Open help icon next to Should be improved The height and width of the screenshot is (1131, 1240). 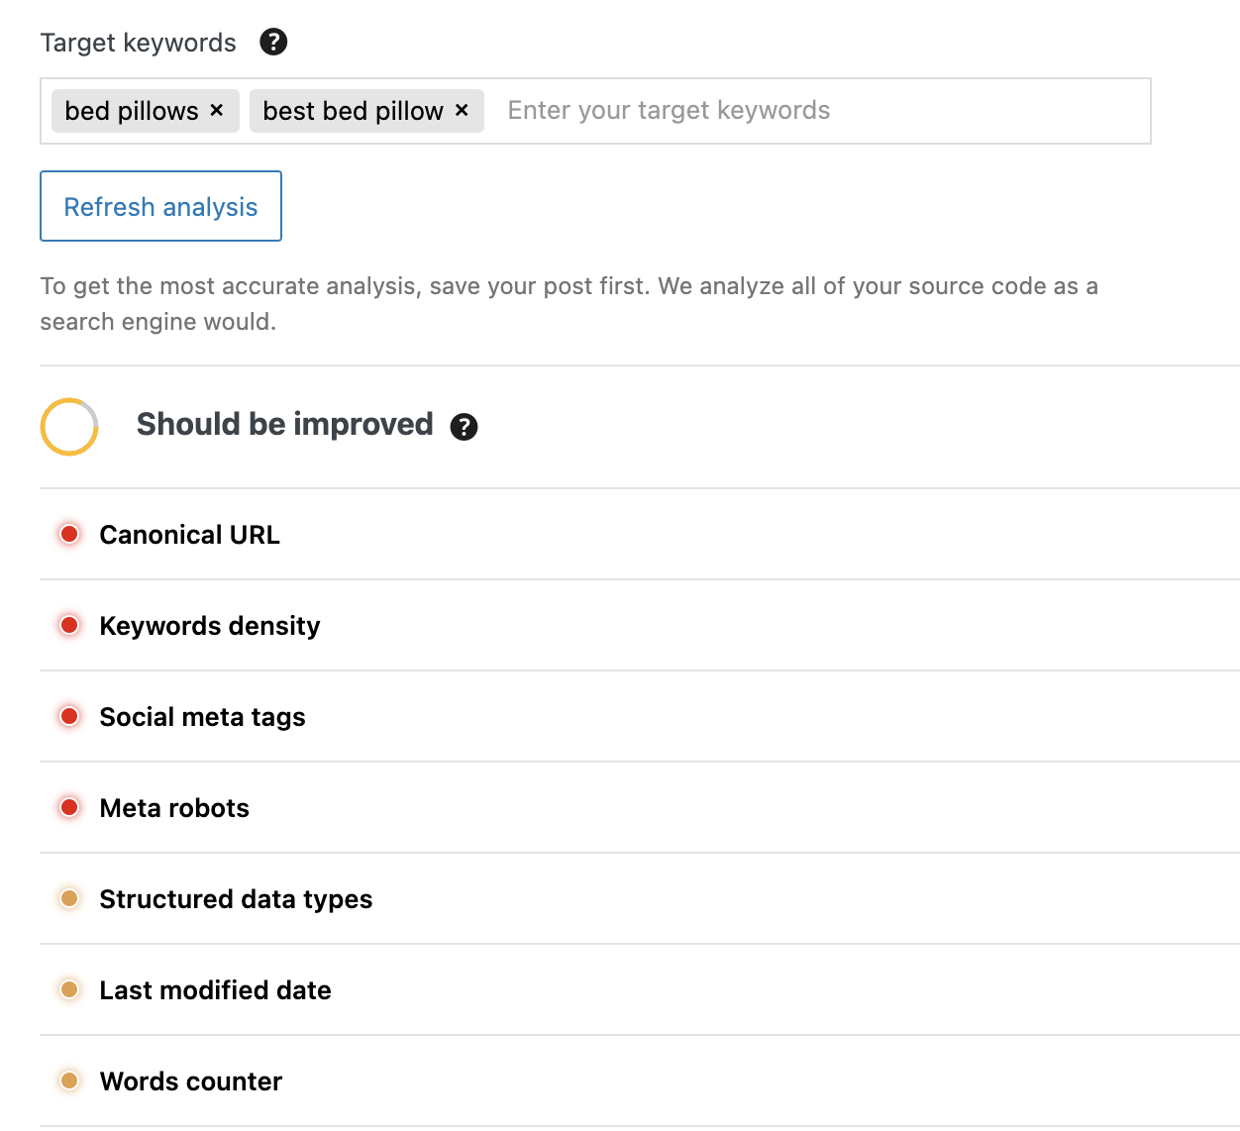pyautogui.click(x=464, y=427)
